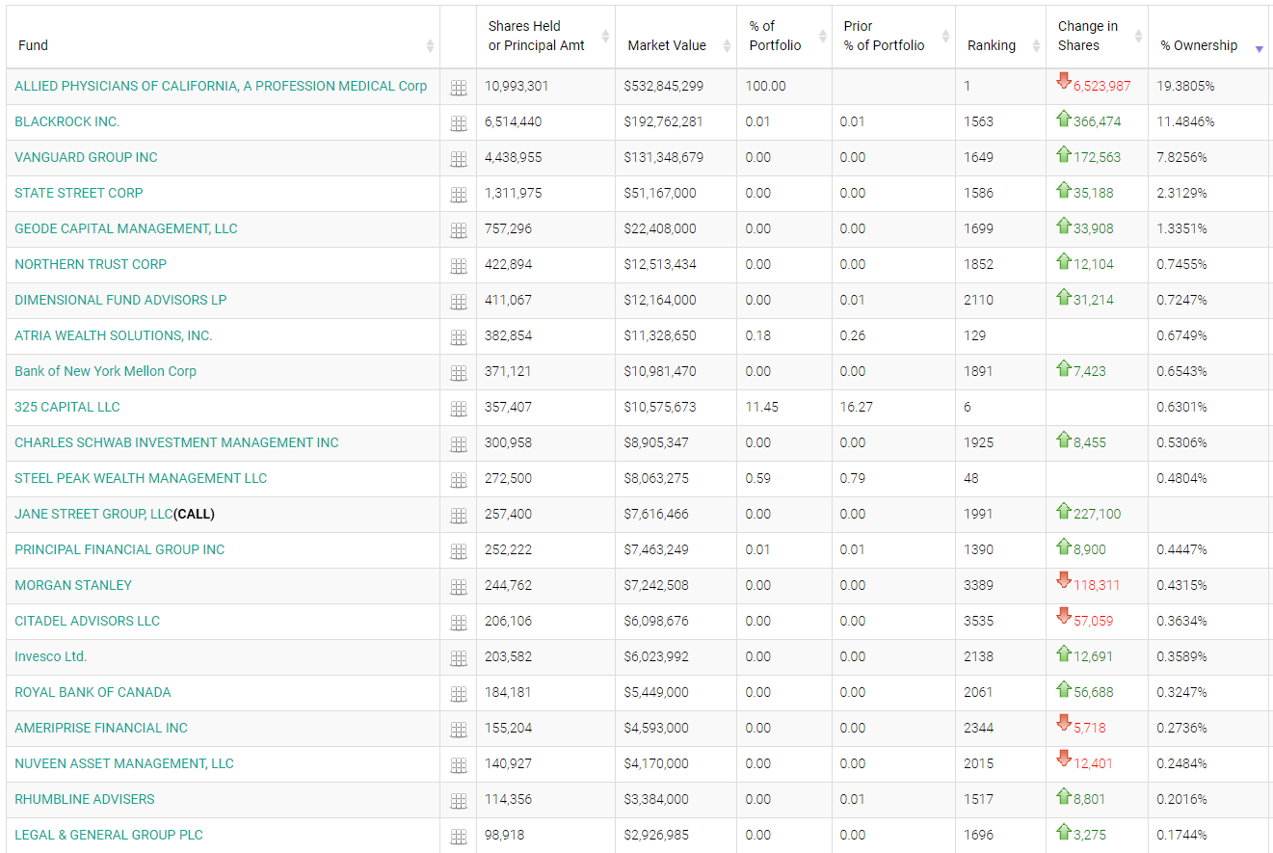Viewport: 1273px width, 853px height.
Task: Open STATE STREET CORP fund link
Action: click(x=79, y=193)
